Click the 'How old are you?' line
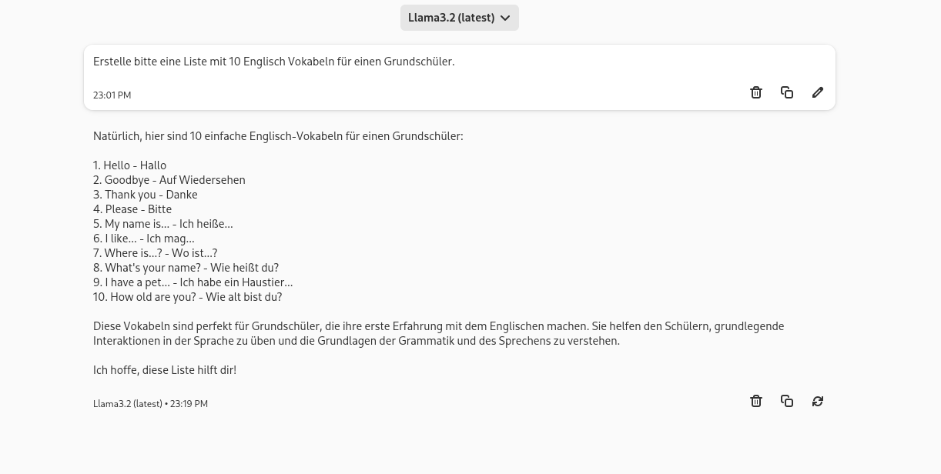Image resolution: width=941 pixels, height=474 pixels. [x=188, y=297]
